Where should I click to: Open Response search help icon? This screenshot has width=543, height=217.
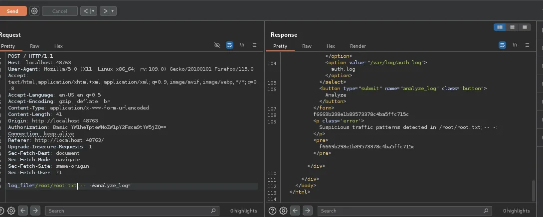[273, 211]
